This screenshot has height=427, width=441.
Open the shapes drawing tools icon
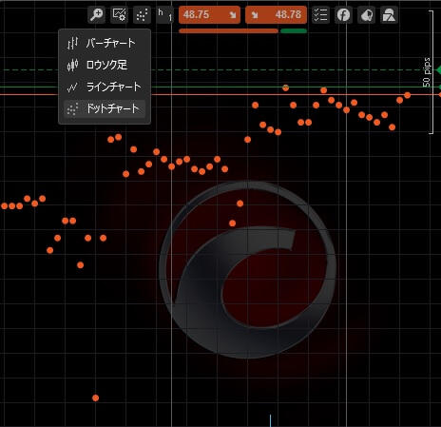(389, 14)
